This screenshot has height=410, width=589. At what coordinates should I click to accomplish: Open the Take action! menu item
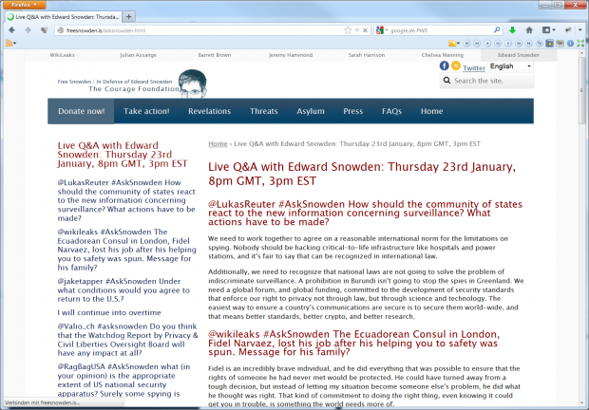[x=146, y=111]
